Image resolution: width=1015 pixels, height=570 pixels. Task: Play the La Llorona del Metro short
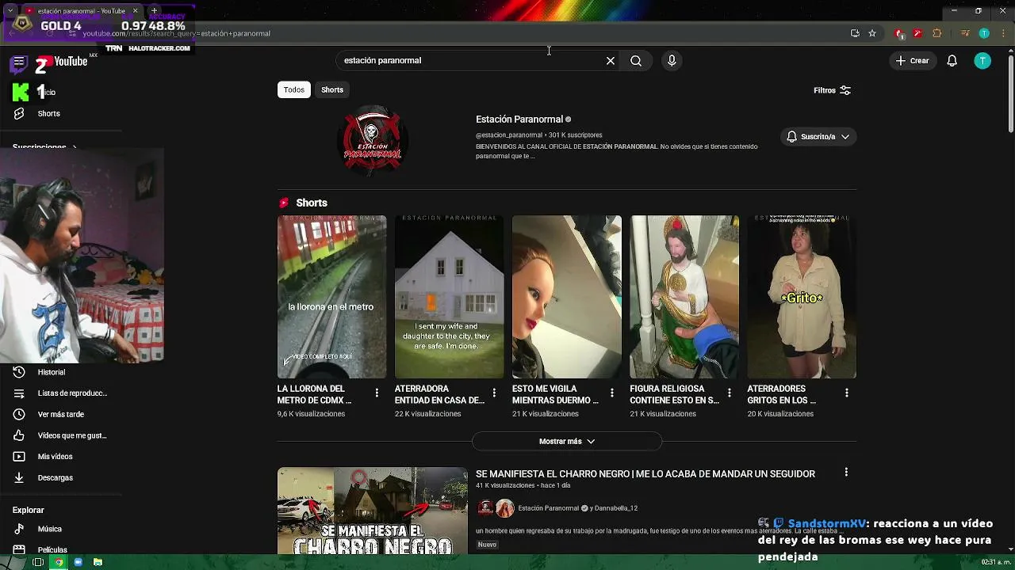click(331, 297)
